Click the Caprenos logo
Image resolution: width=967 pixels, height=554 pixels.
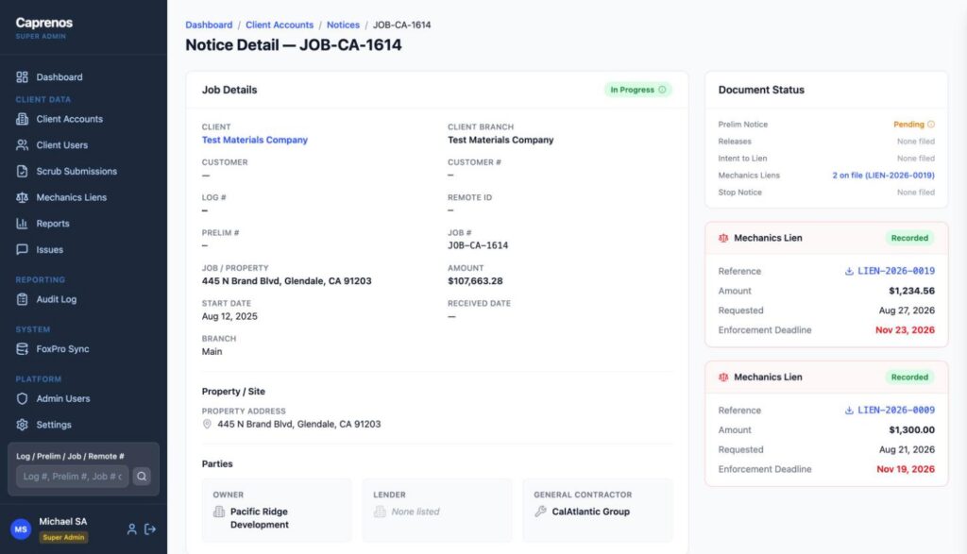click(44, 23)
